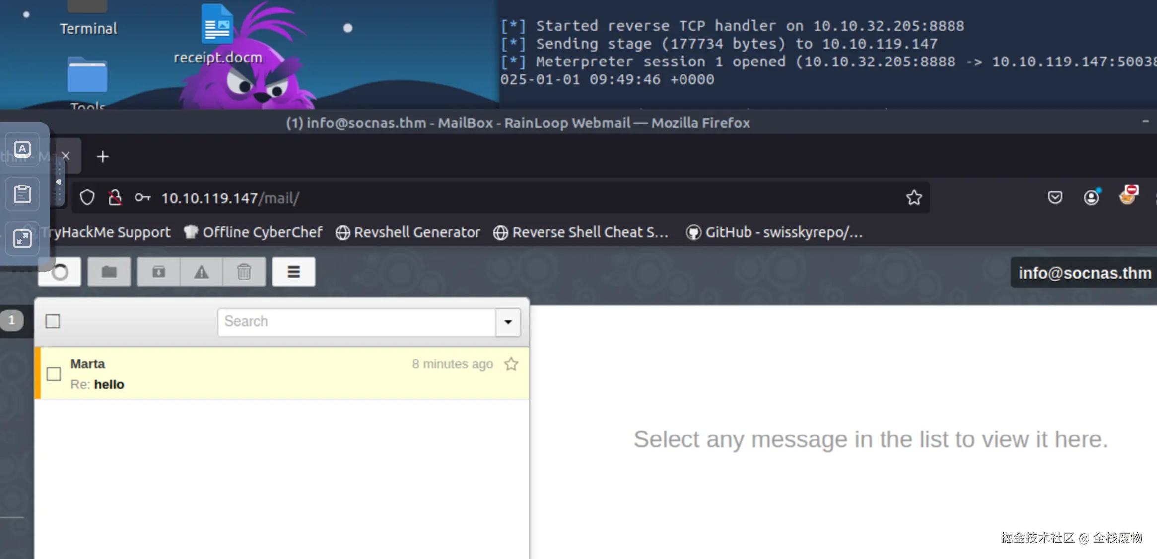Open Firefox account icon

1091,198
